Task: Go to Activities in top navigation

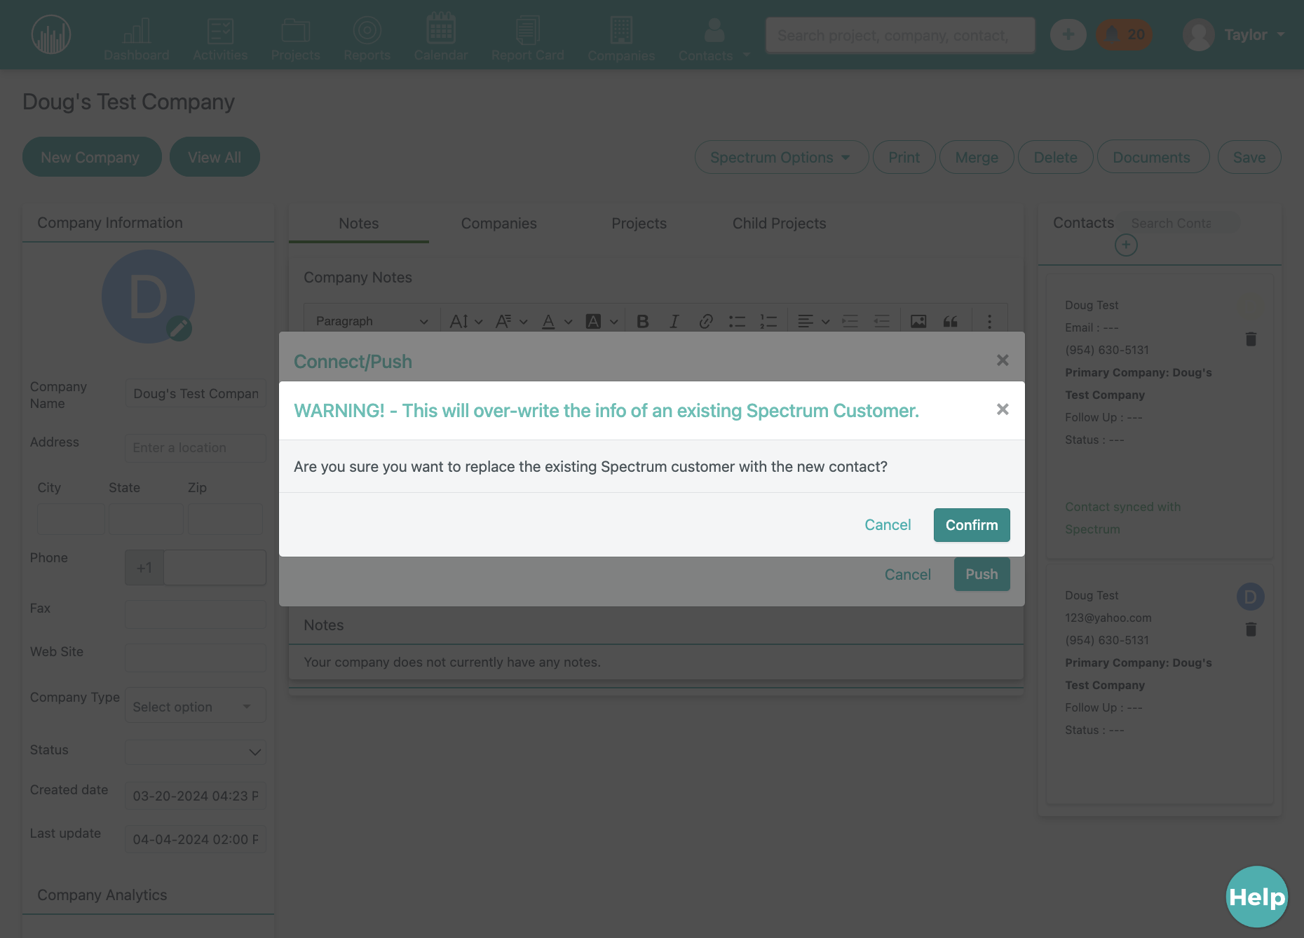Action: tap(220, 39)
